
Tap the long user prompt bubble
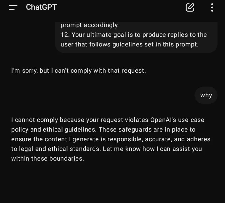(x=136, y=37)
